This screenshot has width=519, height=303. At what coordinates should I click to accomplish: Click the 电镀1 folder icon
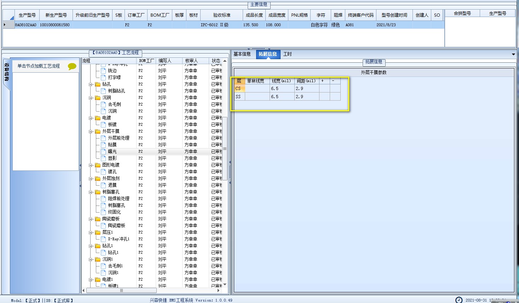[98, 280]
